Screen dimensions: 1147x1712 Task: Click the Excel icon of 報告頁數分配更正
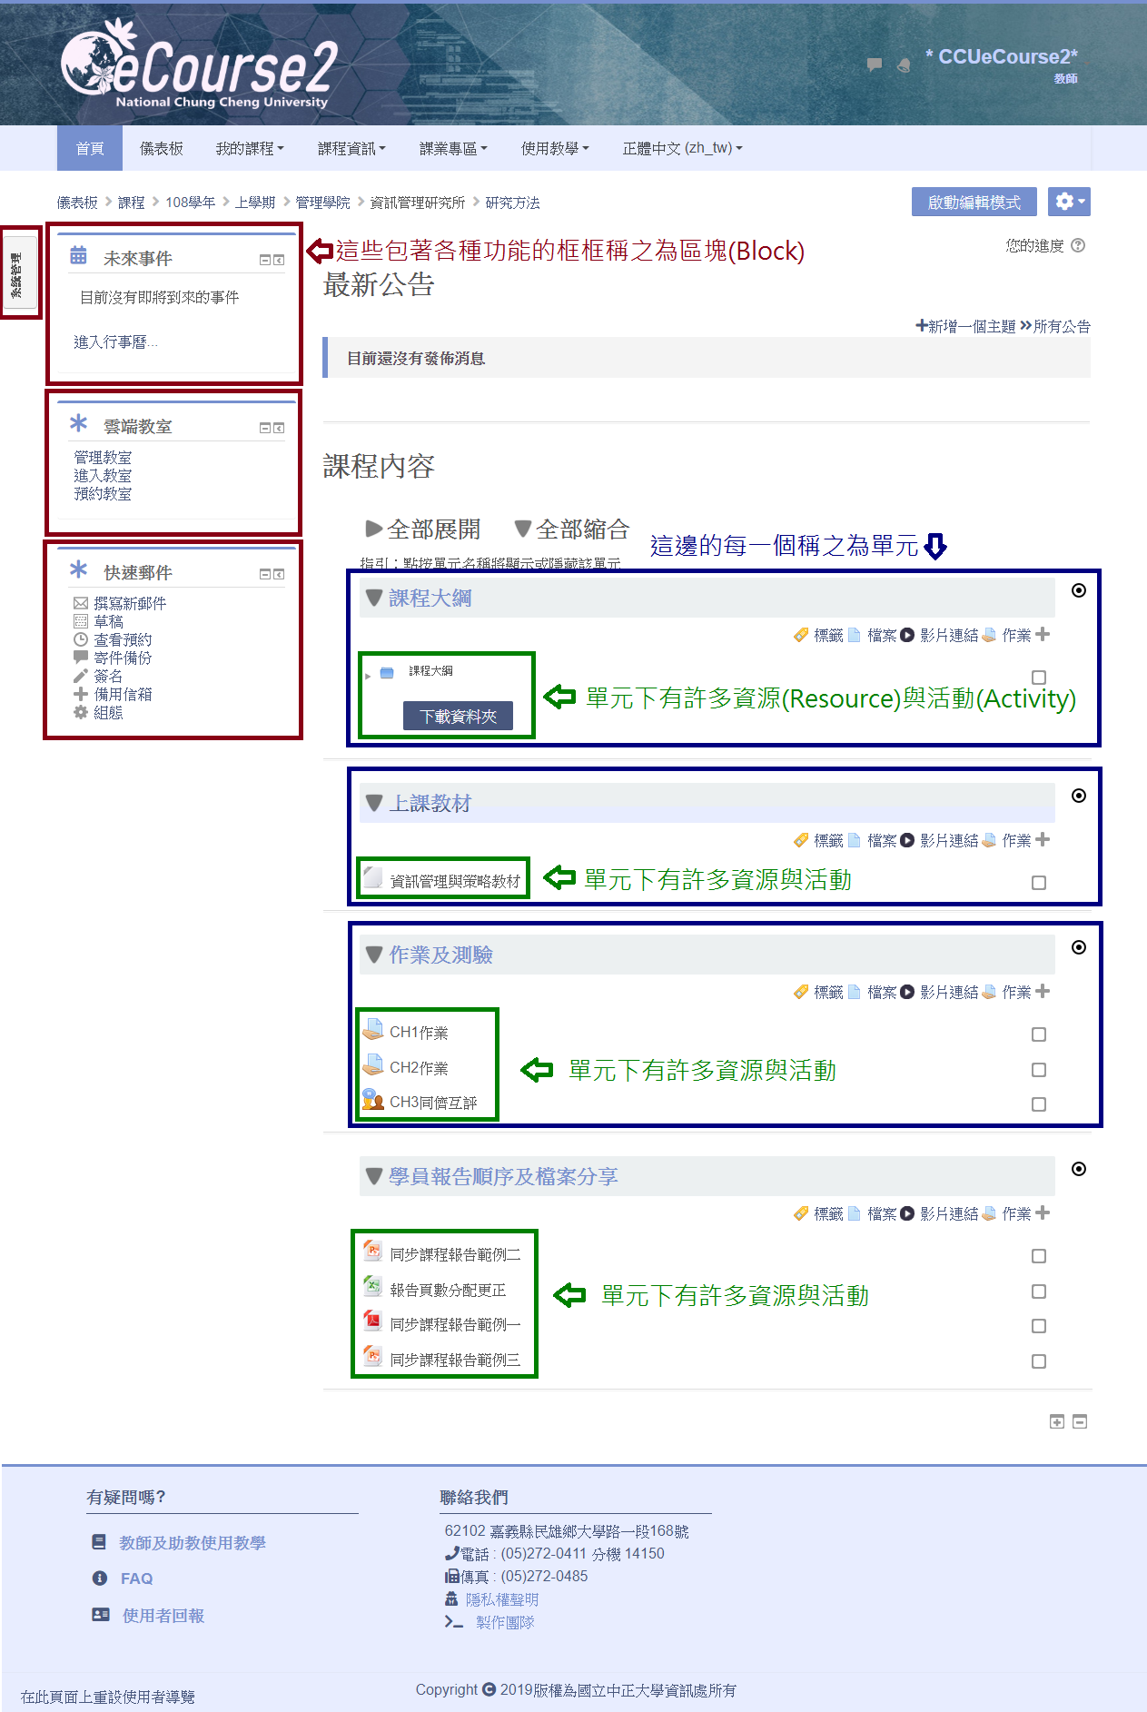click(372, 1286)
